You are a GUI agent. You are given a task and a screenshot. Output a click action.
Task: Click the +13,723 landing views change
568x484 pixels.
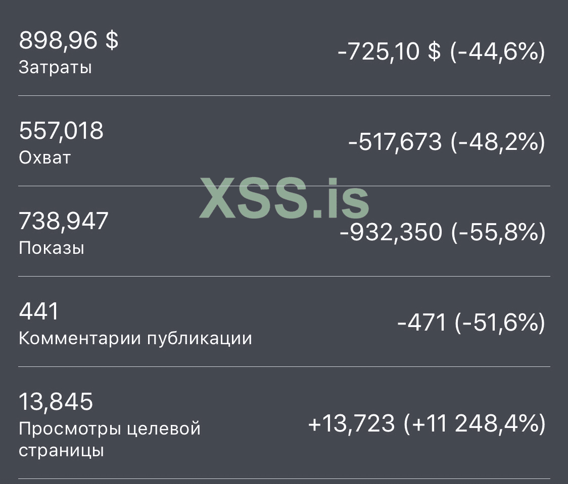pyautogui.click(x=351, y=424)
